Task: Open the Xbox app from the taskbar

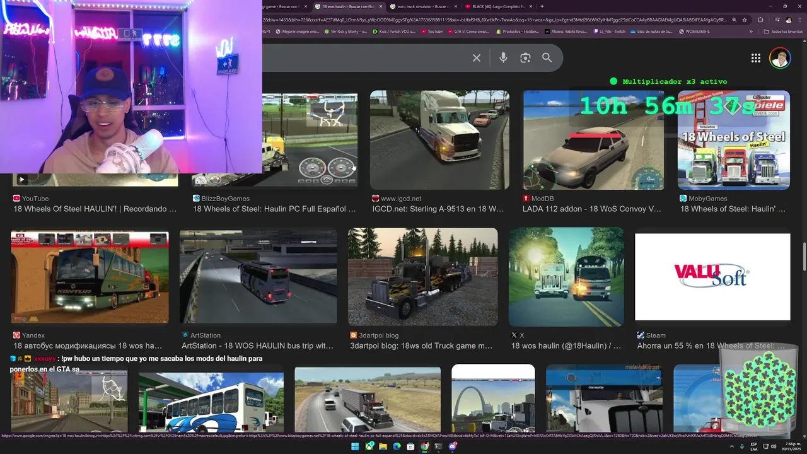Action: tap(369, 446)
